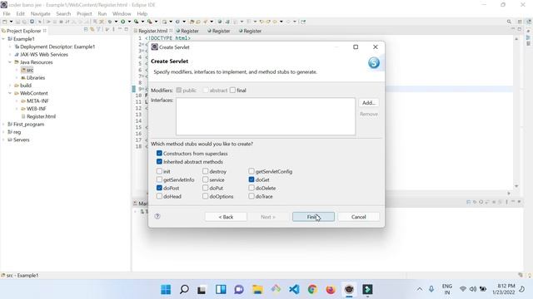Viewport: 533px width, 299px height.
Task: Click the New file toolbar icon
Action: pos(5,22)
